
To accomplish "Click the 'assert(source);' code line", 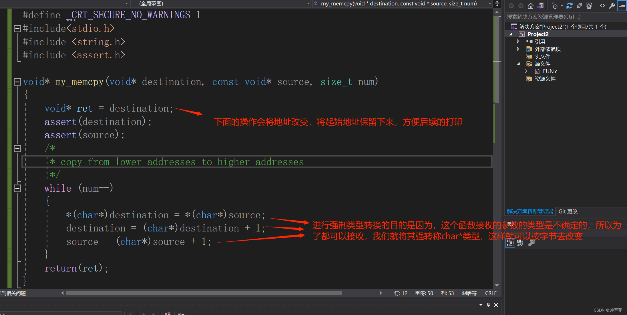I will tap(84, 135).
